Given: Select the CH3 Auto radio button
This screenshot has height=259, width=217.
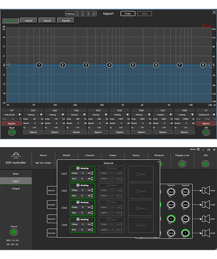Looking at the screenshot, I should click(138, 208).
